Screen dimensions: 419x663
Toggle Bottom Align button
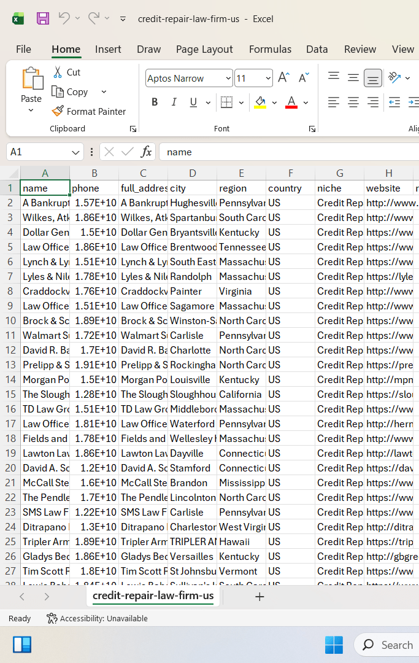[x=372, y=78]
